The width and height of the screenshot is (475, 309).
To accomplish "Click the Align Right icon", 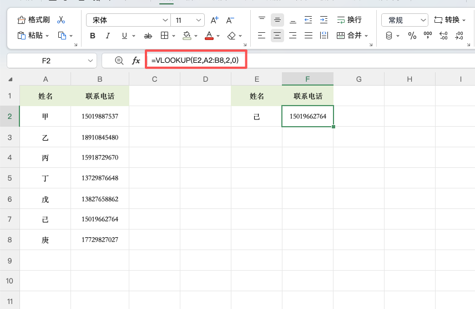I will tap(293, 36).
